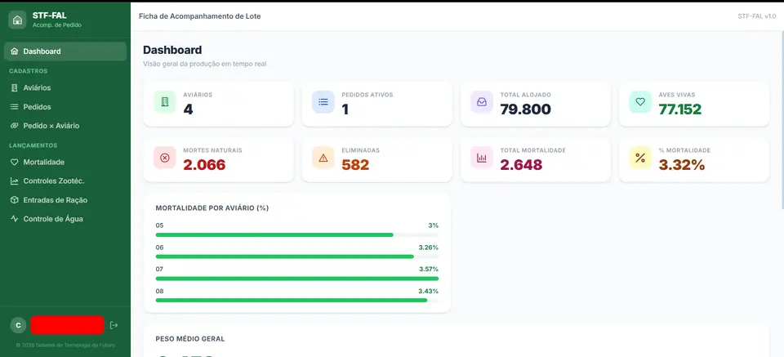
Task: Click the aviário 08 mortality progress bar
Action: [x=297, y=300]
